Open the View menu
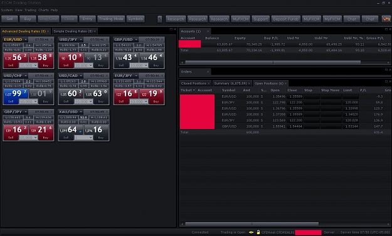The image size is (392, 236). click(18, 10)
